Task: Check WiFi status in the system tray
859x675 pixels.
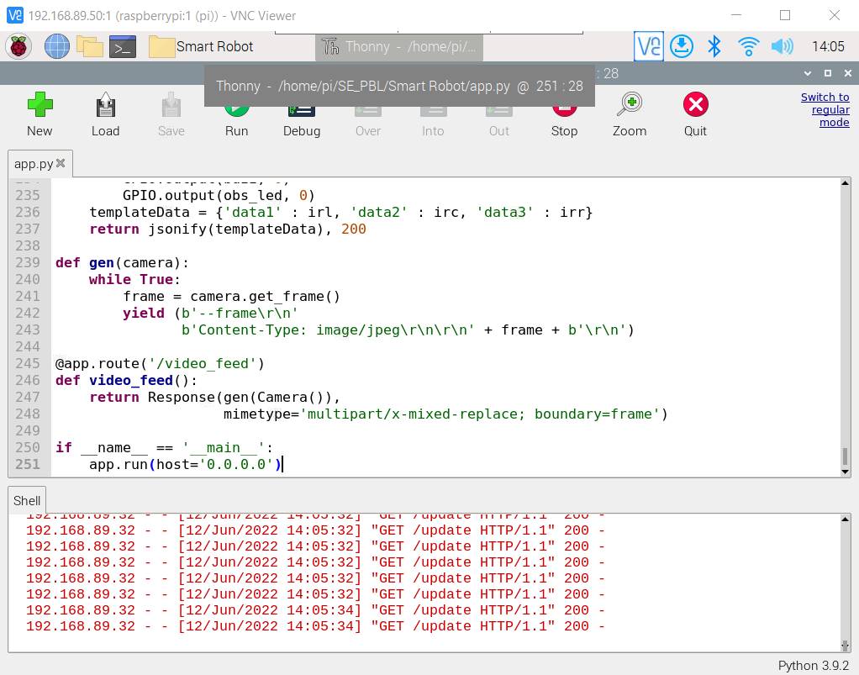Action: [x=748, y=46]
